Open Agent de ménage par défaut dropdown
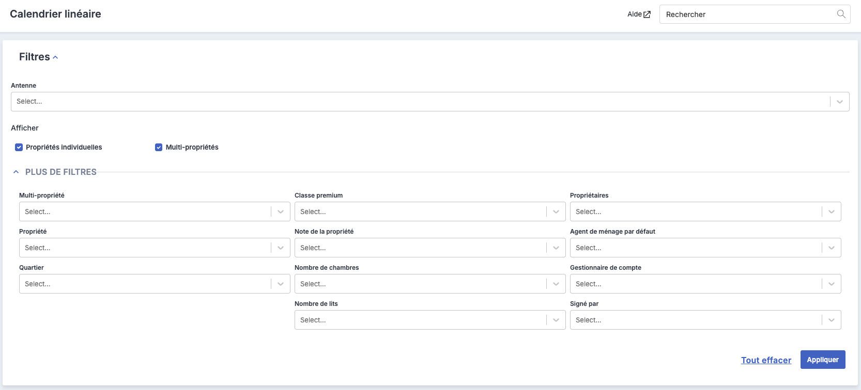861x390 pixels. (x=705, y=248)
